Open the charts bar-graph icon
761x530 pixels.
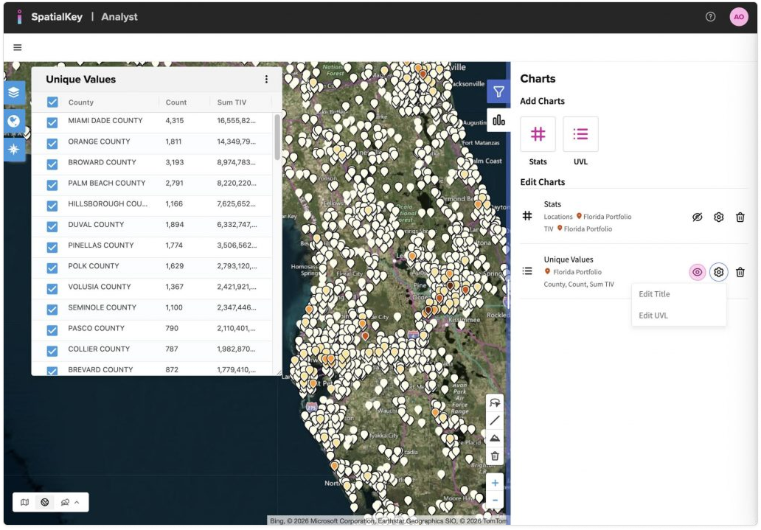498,119
